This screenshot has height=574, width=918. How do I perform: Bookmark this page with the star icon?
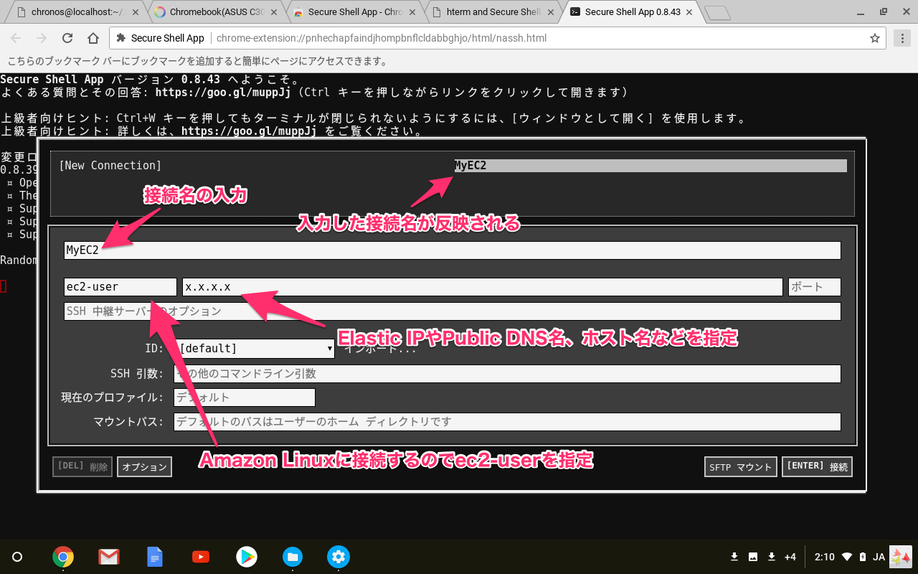tap(874, 38)
